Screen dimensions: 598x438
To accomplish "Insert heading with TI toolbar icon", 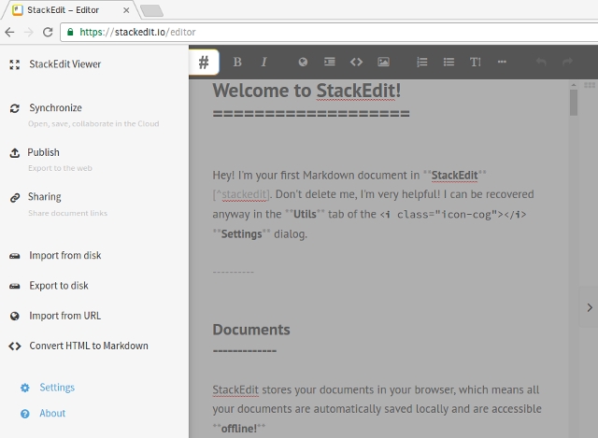I will point(476,62).
